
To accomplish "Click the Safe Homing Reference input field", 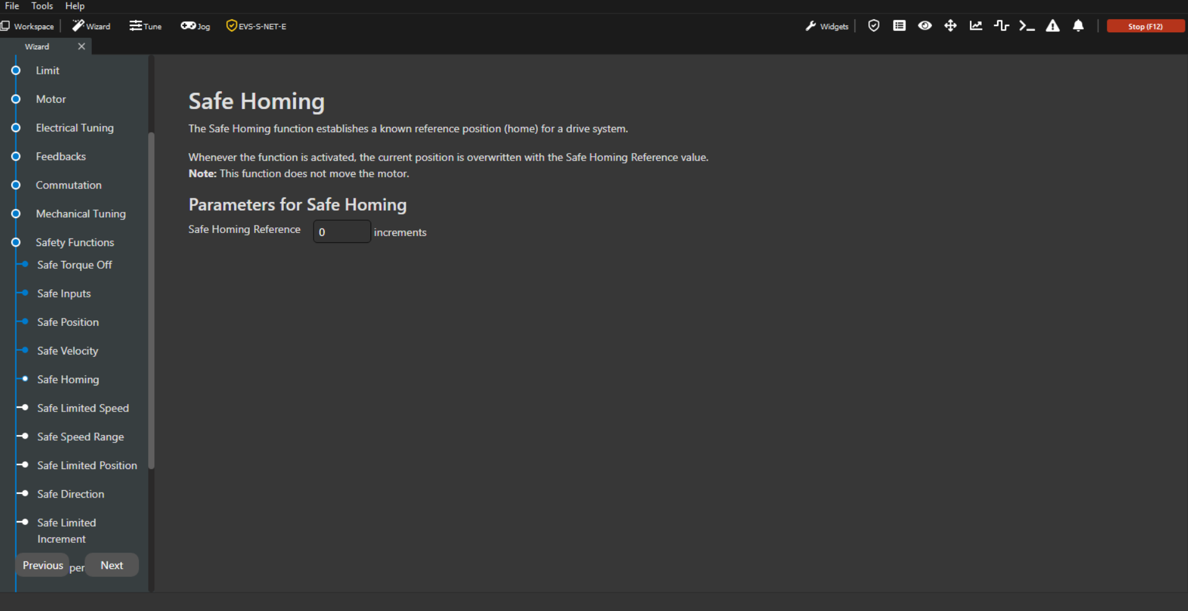I will tap(341, 232).
